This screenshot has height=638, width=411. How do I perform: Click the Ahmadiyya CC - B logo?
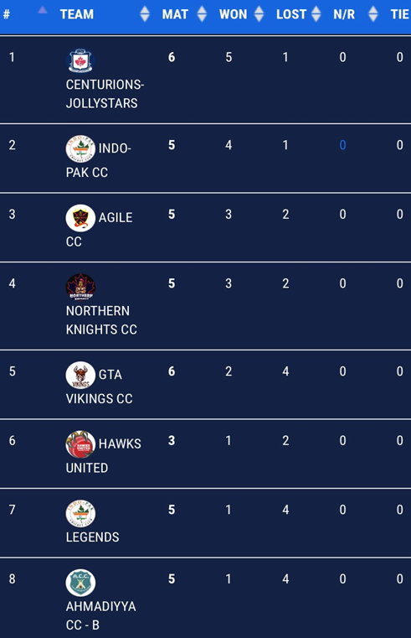[x=80, y=583]
